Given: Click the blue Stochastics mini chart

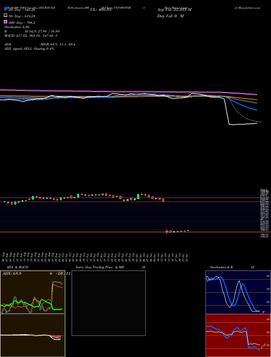Looking at the screenshot, I should tap(238, 292).
